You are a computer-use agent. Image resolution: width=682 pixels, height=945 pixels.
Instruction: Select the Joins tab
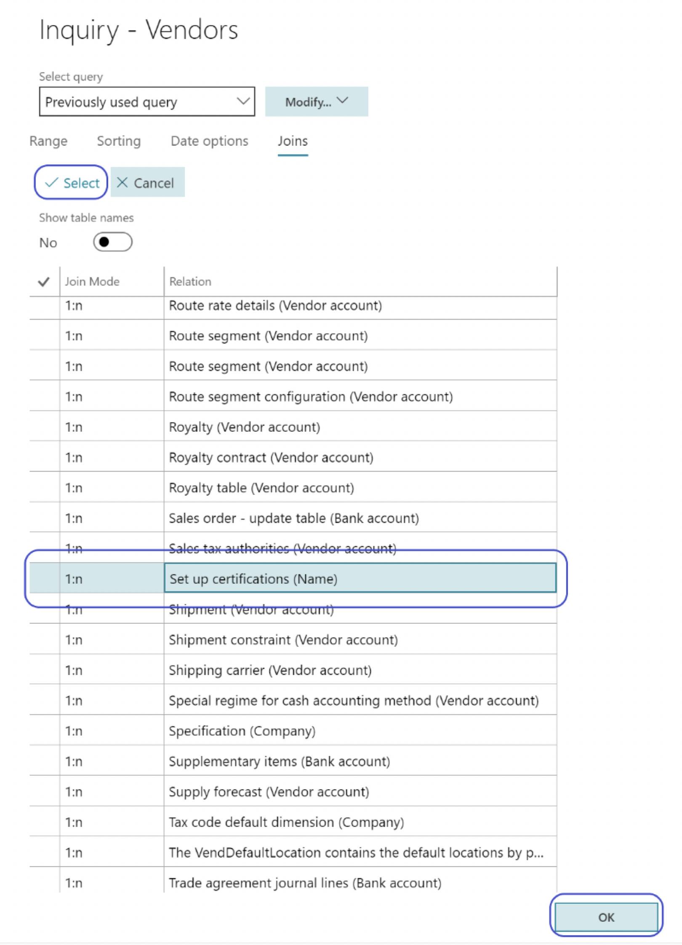click(x=293, y=141)
